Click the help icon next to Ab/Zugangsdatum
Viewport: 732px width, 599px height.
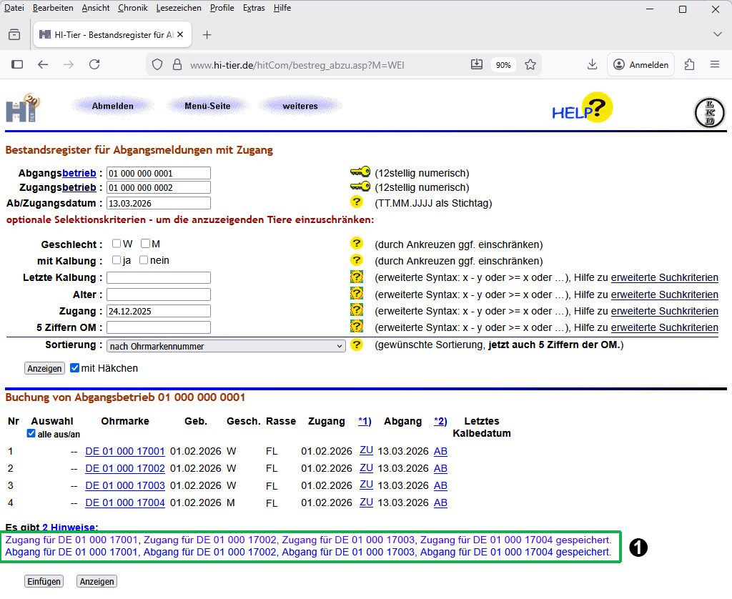[357, 202]
